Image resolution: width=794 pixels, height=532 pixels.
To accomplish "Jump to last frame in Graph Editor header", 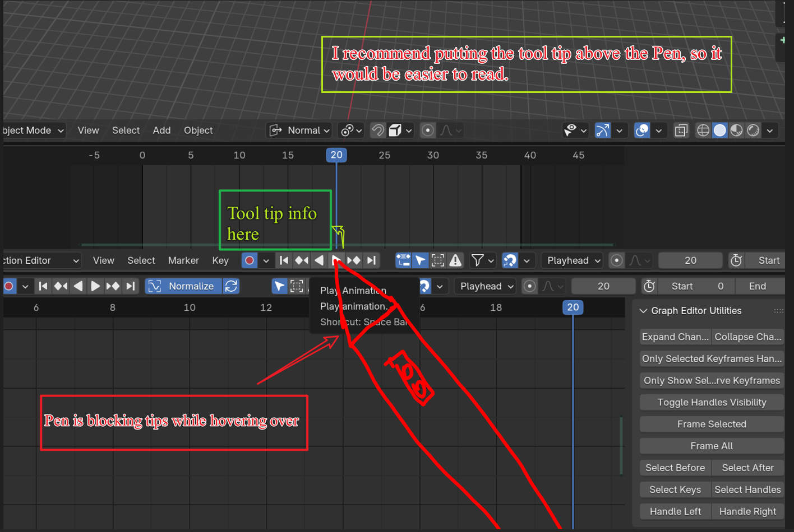I will pos(130,286).
